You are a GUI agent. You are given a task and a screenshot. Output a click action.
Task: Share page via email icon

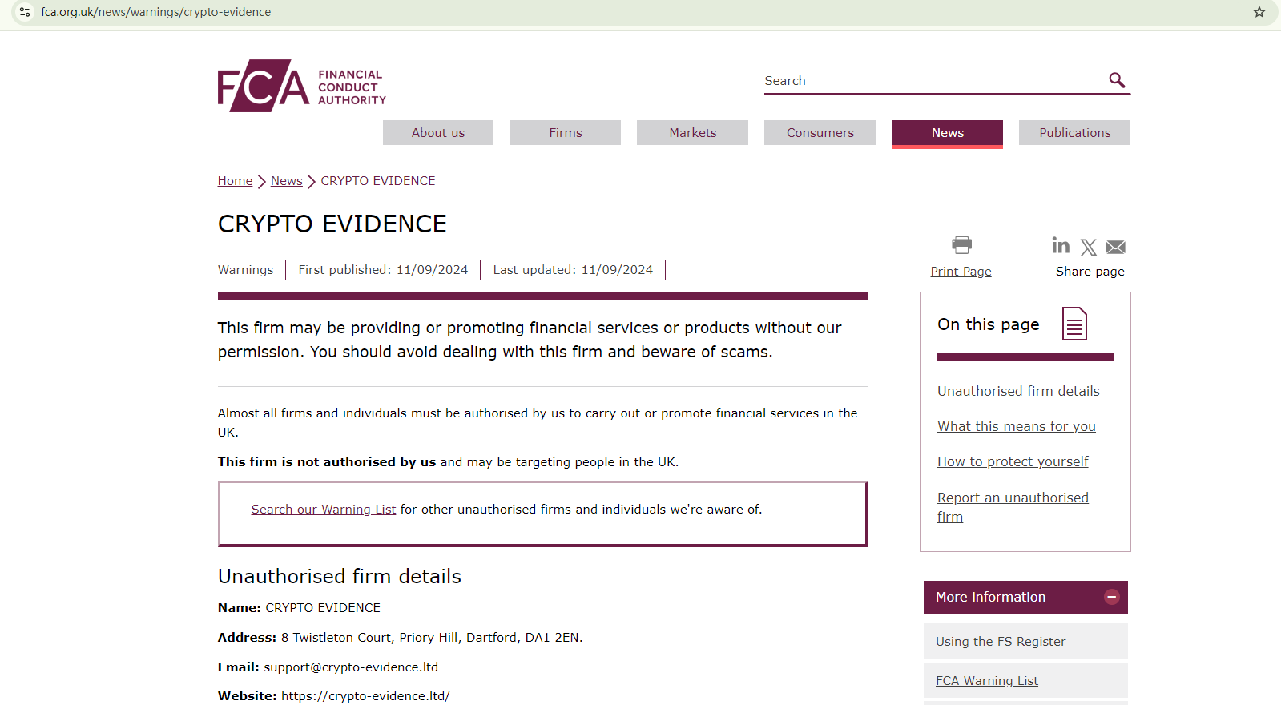(1115, 247)
